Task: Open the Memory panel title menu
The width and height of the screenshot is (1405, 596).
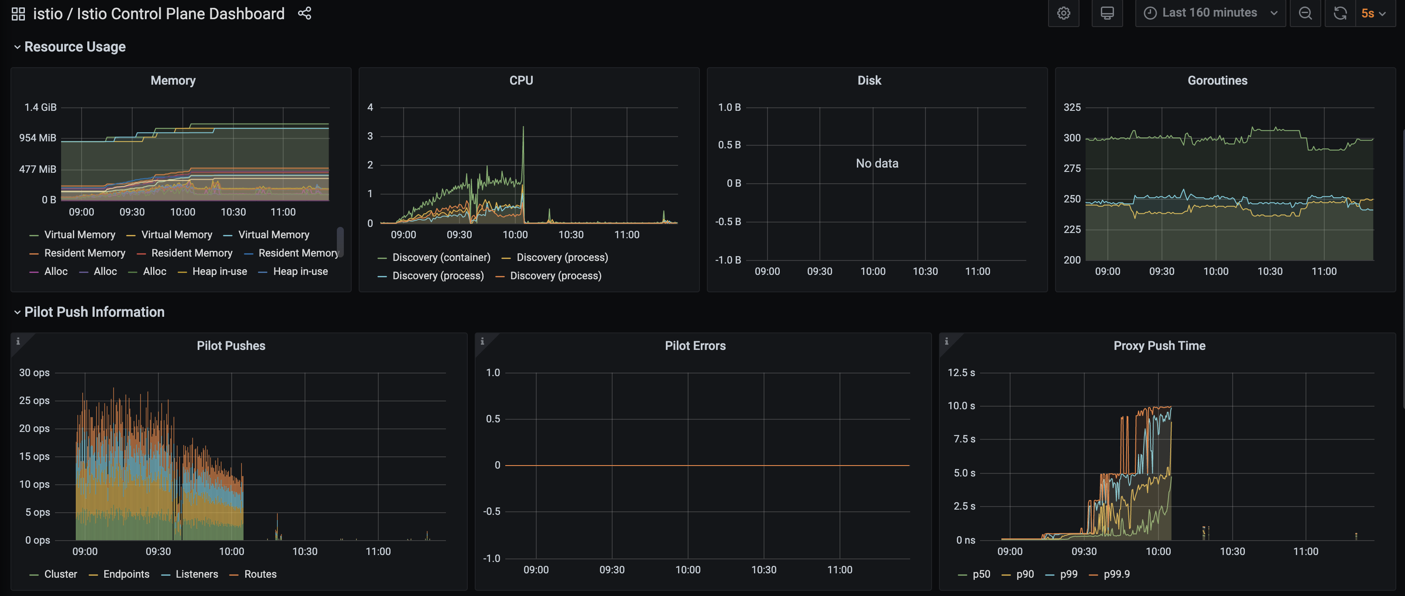Action: point(173,80)
